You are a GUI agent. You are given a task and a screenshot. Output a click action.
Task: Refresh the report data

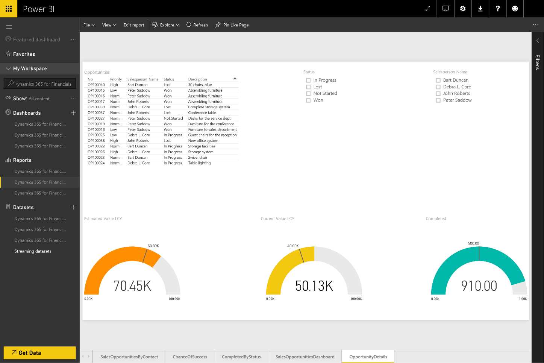point(197,25)
